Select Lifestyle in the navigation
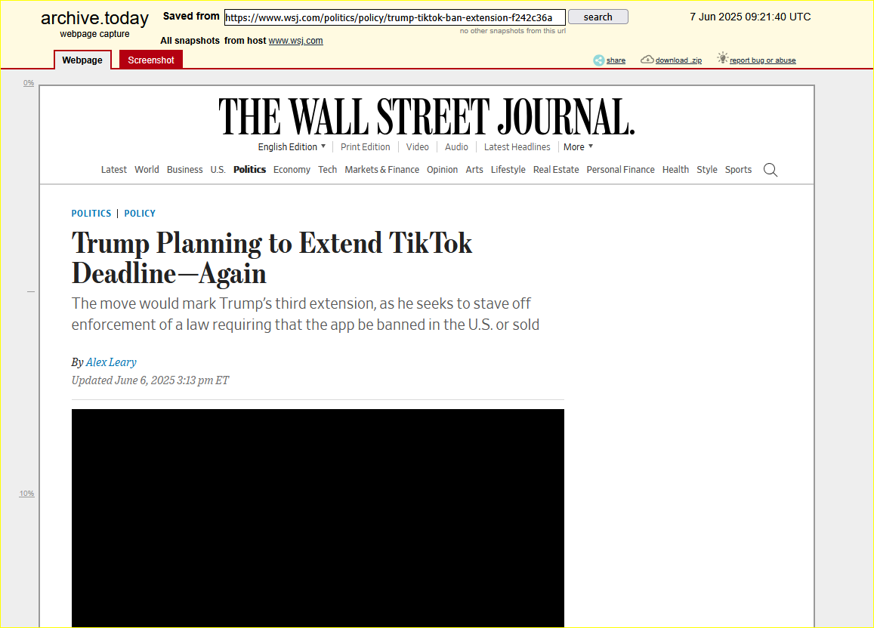 (508, 170)
